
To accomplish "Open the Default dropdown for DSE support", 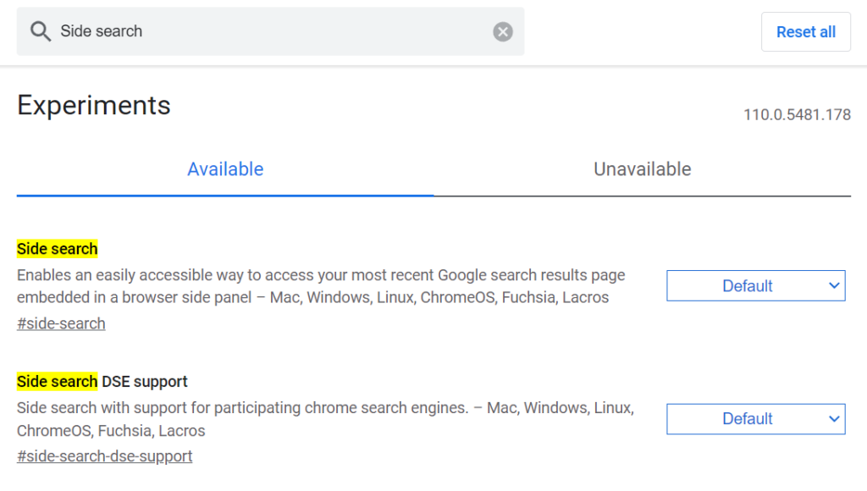I will (756, 419).
